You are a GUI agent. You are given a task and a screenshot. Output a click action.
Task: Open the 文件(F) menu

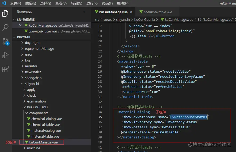[x=15, y=3]
